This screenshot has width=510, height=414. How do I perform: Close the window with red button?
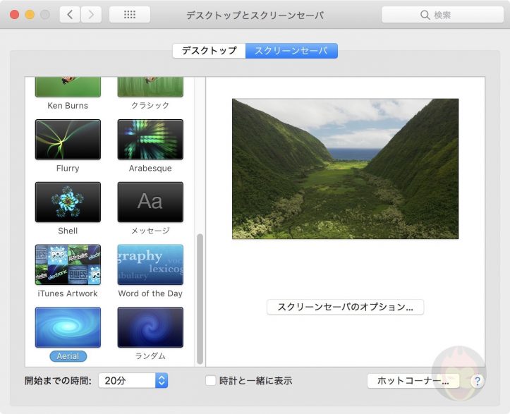(14, 15)
